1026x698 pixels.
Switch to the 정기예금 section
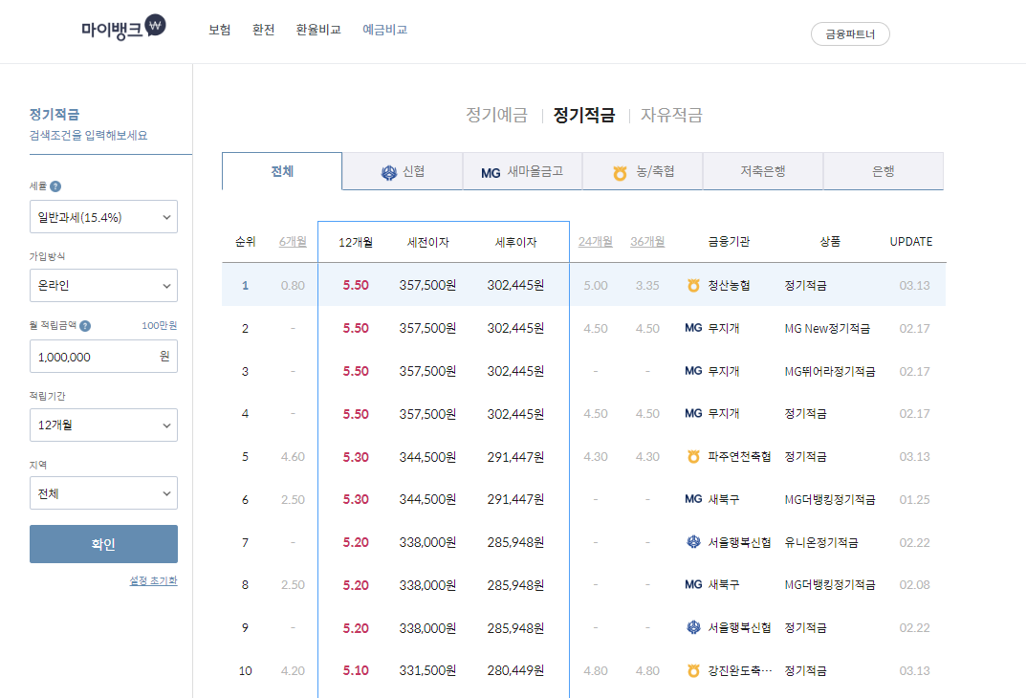click(x=496, y=115)
